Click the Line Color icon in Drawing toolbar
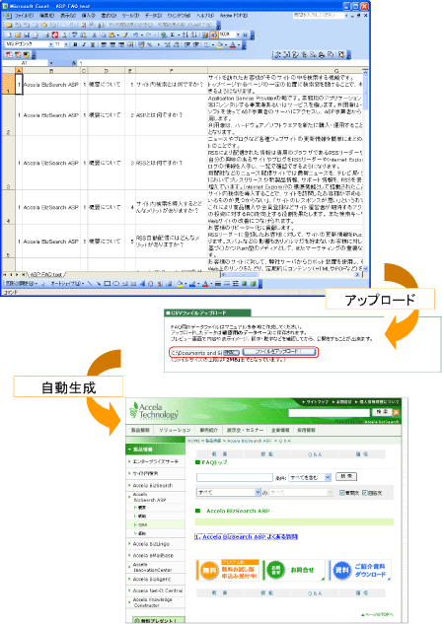Image resolution: width=444 pixels, height=624 pixels. coord(192,284)
